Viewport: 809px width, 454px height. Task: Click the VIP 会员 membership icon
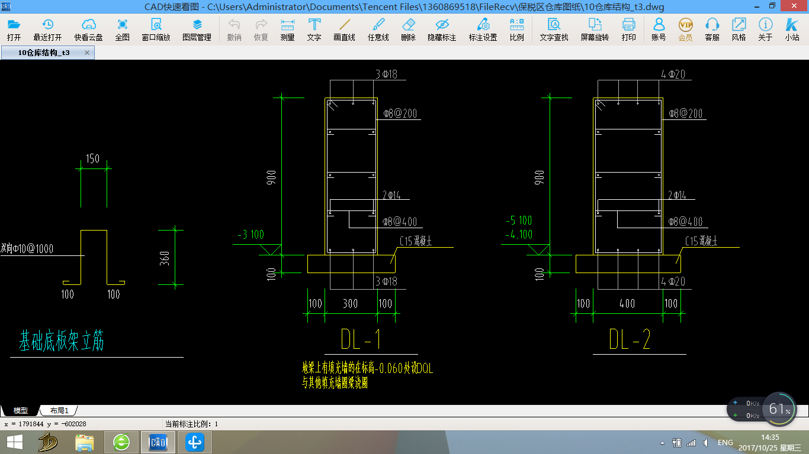pyautogui.click(x=685, y=30)
